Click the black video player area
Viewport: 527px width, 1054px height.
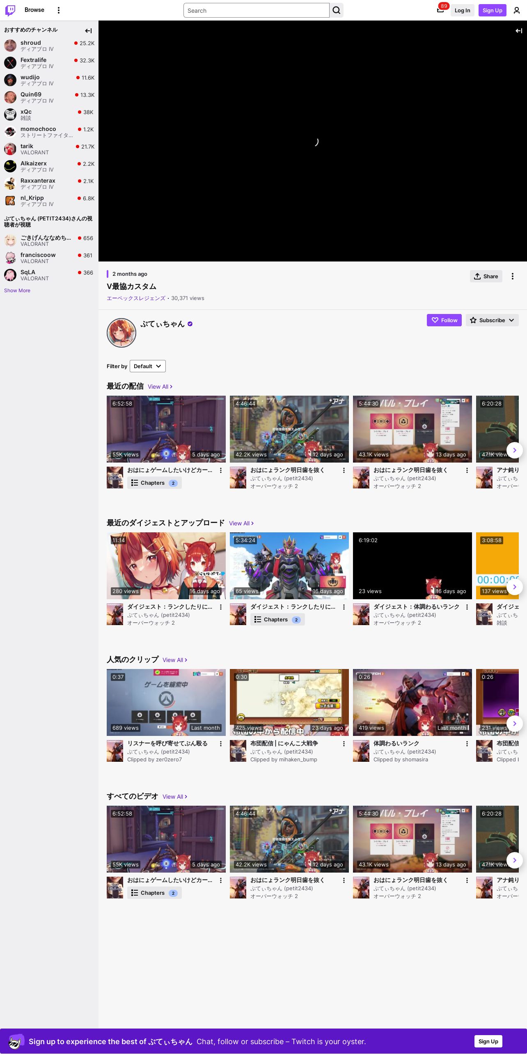click(x=313, y=141)
